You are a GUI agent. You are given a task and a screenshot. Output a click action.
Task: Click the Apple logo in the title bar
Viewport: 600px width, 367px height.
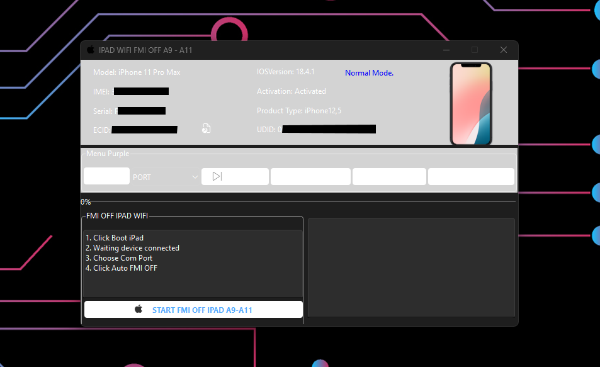tap(91, 50)
